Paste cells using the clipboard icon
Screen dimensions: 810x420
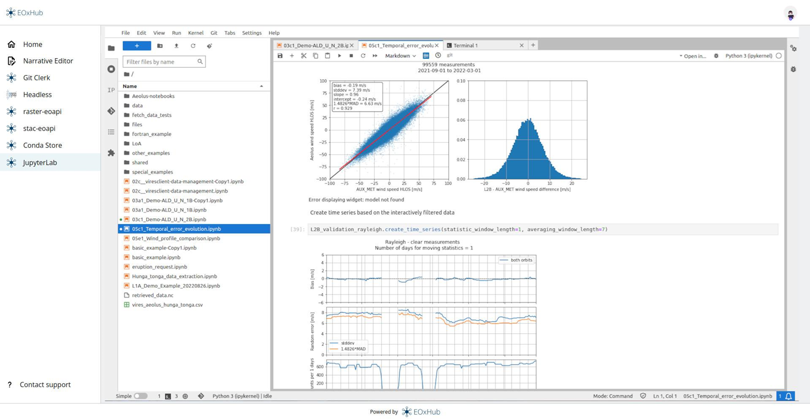coord(326,55)
